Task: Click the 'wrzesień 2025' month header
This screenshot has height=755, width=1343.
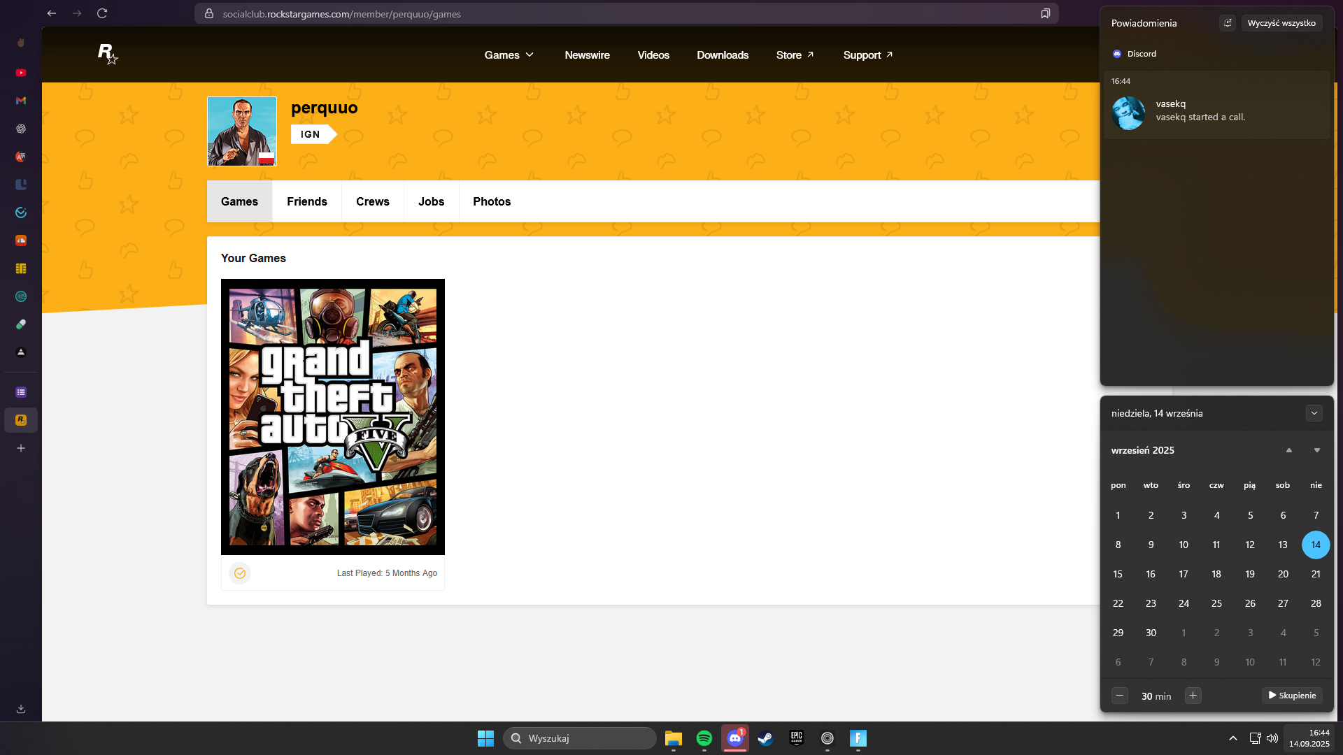Action: [x=1143, y=450]
